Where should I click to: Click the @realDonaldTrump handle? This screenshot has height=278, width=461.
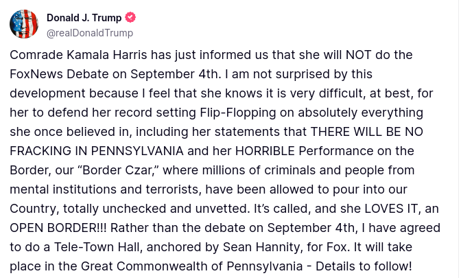(90, 33)
